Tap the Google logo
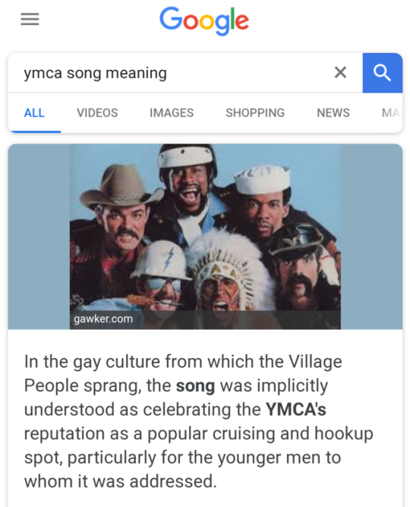The image size is (410, 507). (204, 21)
